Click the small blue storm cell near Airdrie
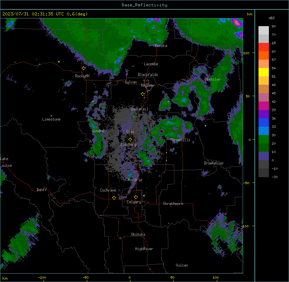The height and width of the screenshot is (282, 289). coord(130,174)
